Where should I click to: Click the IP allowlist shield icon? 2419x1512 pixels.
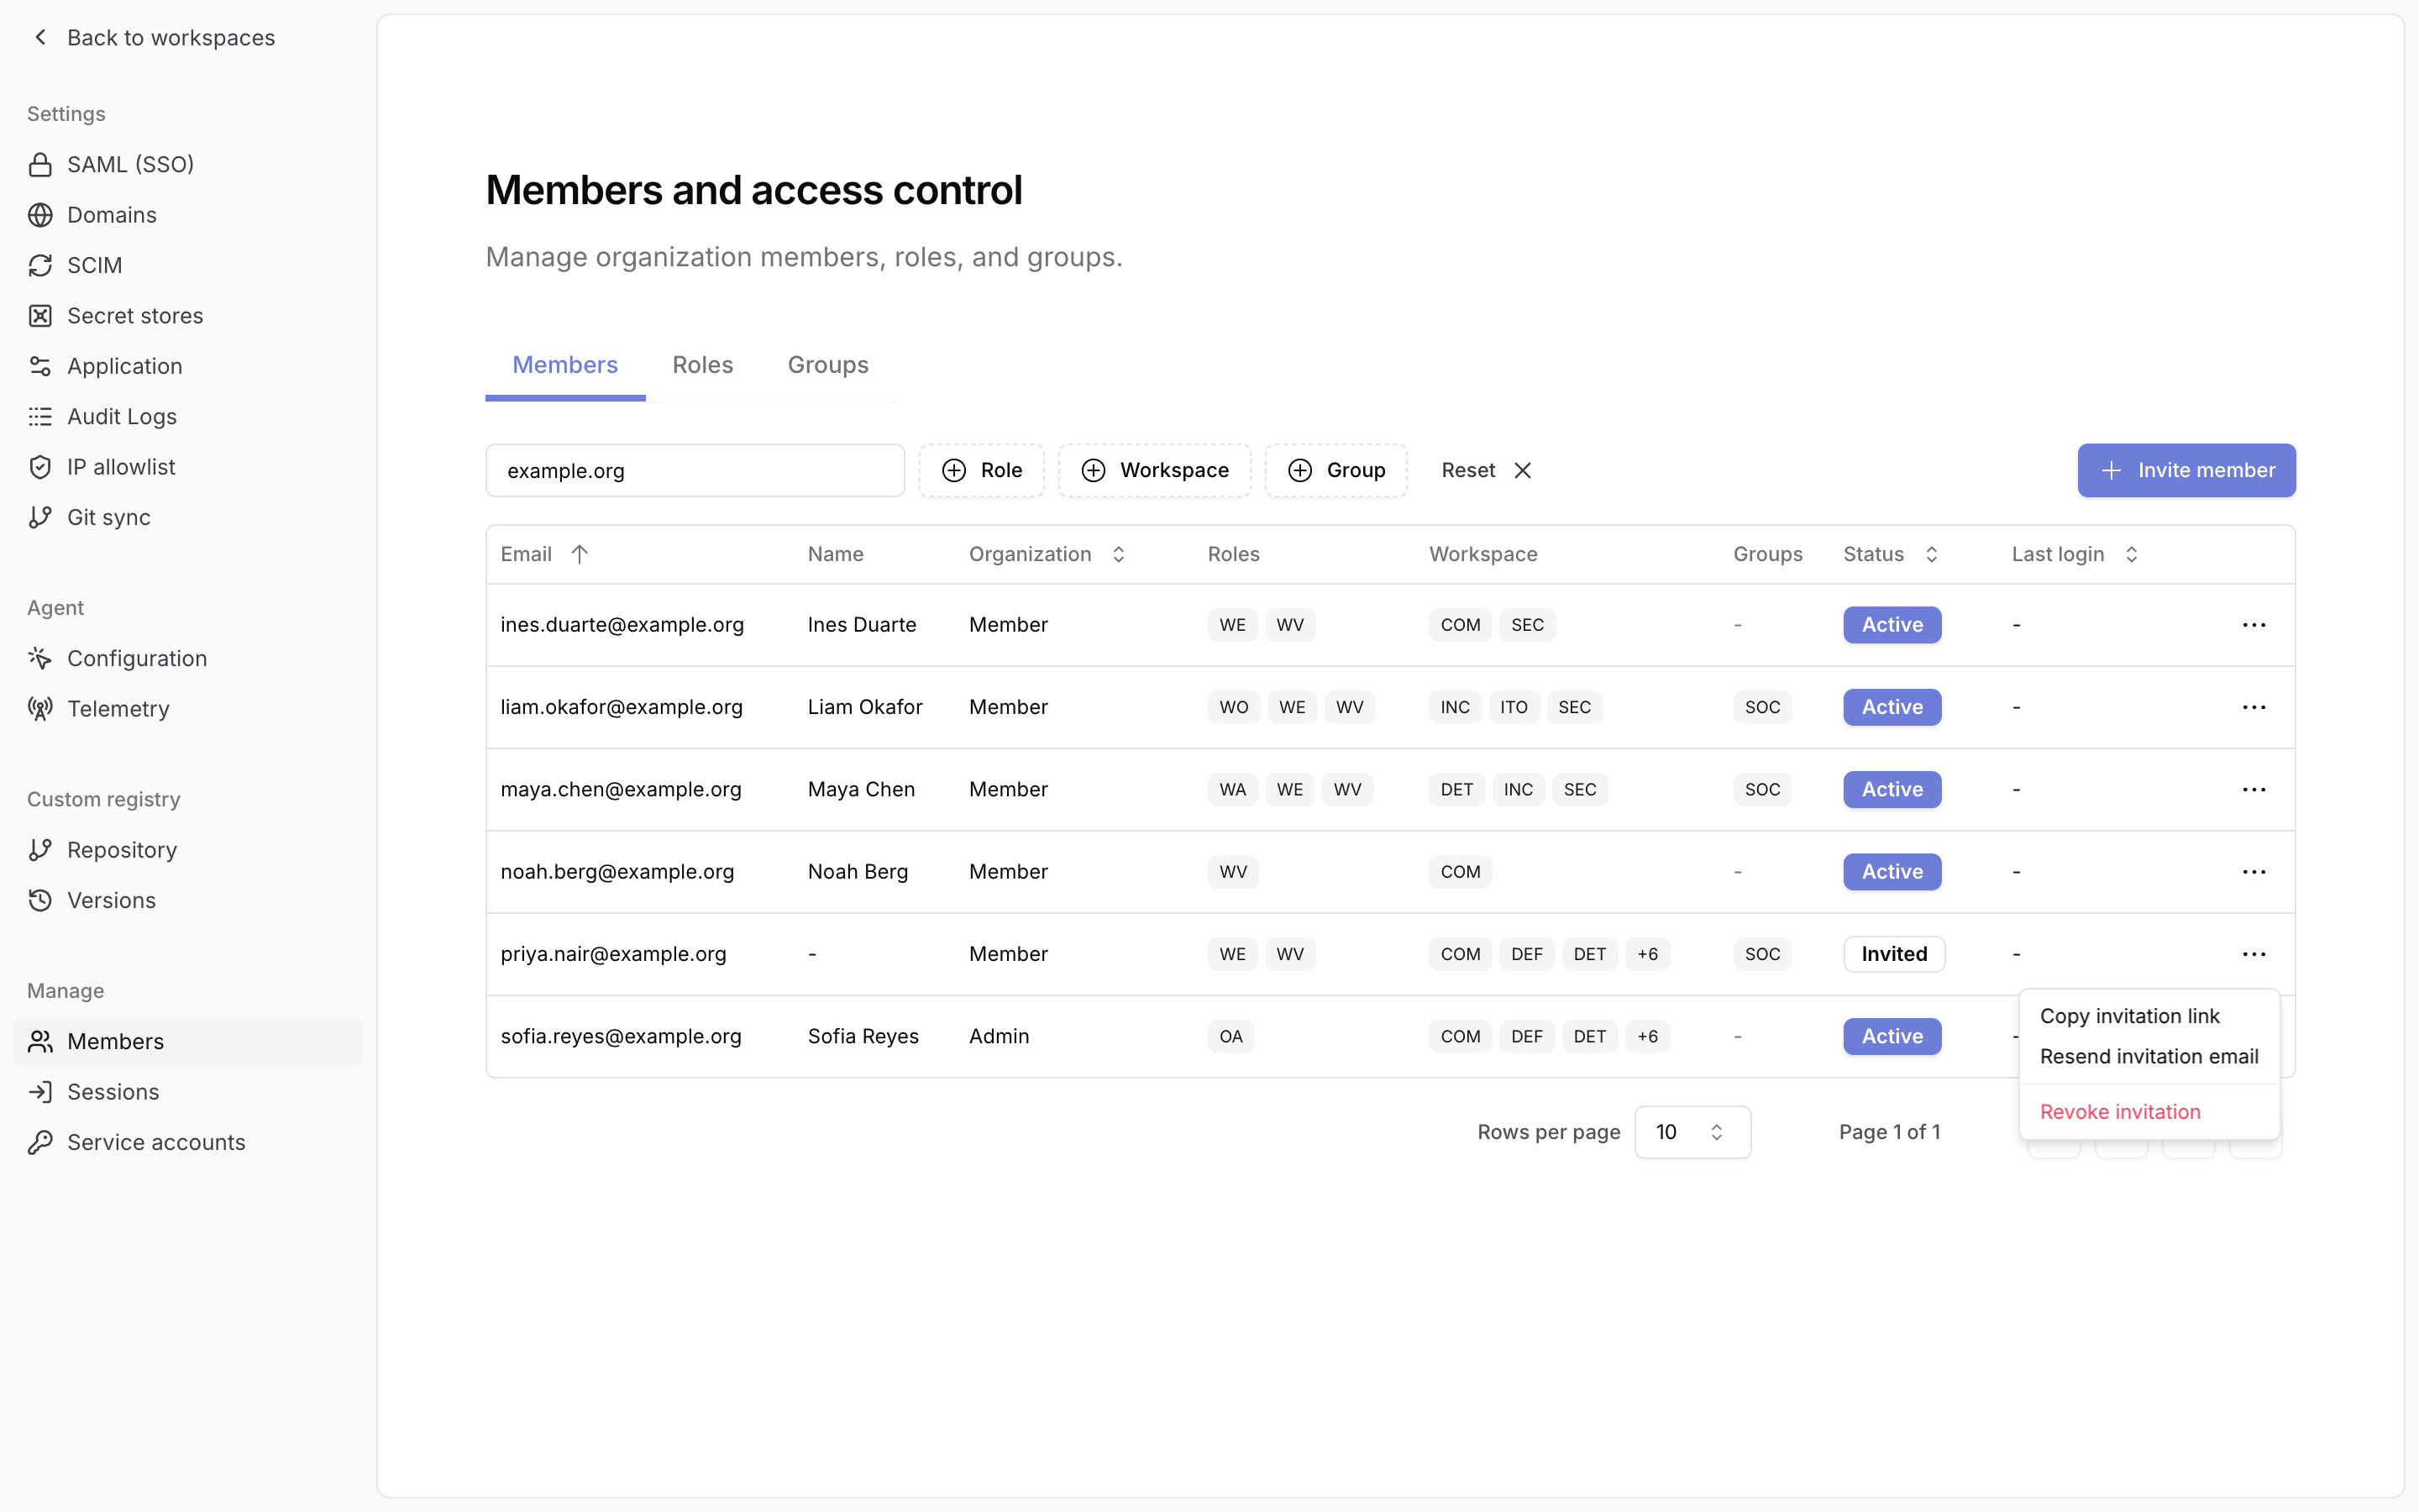[40, 467]
